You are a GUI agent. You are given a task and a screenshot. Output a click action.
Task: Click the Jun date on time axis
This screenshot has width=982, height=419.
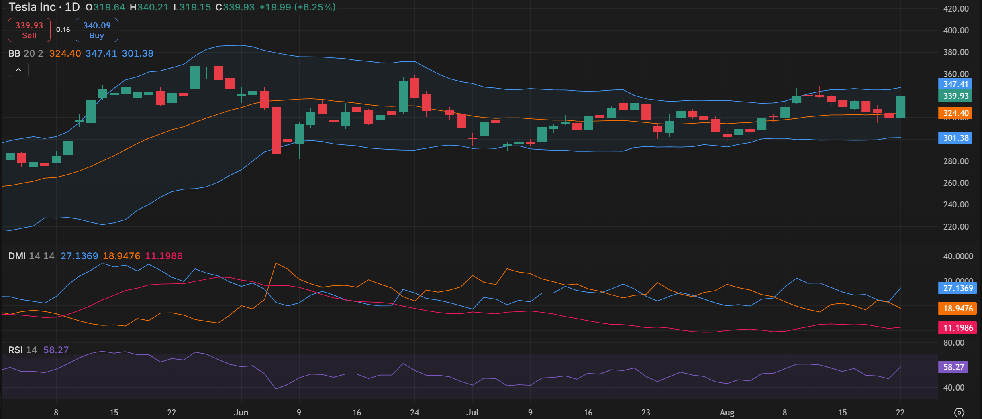pyautogui.click(x=241, y=413)
